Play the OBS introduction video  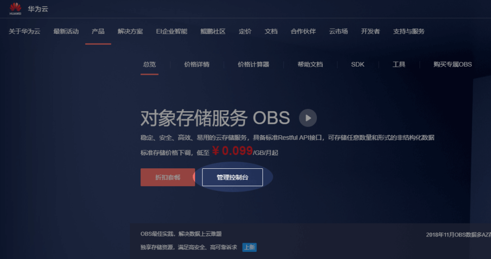coord(308,118)
